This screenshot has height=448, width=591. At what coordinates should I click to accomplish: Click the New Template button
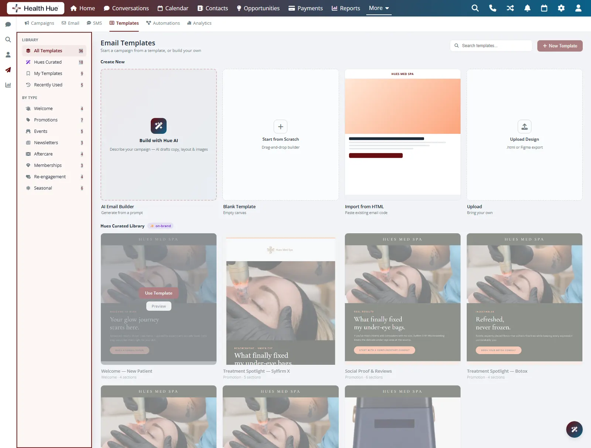coord(560,46)
